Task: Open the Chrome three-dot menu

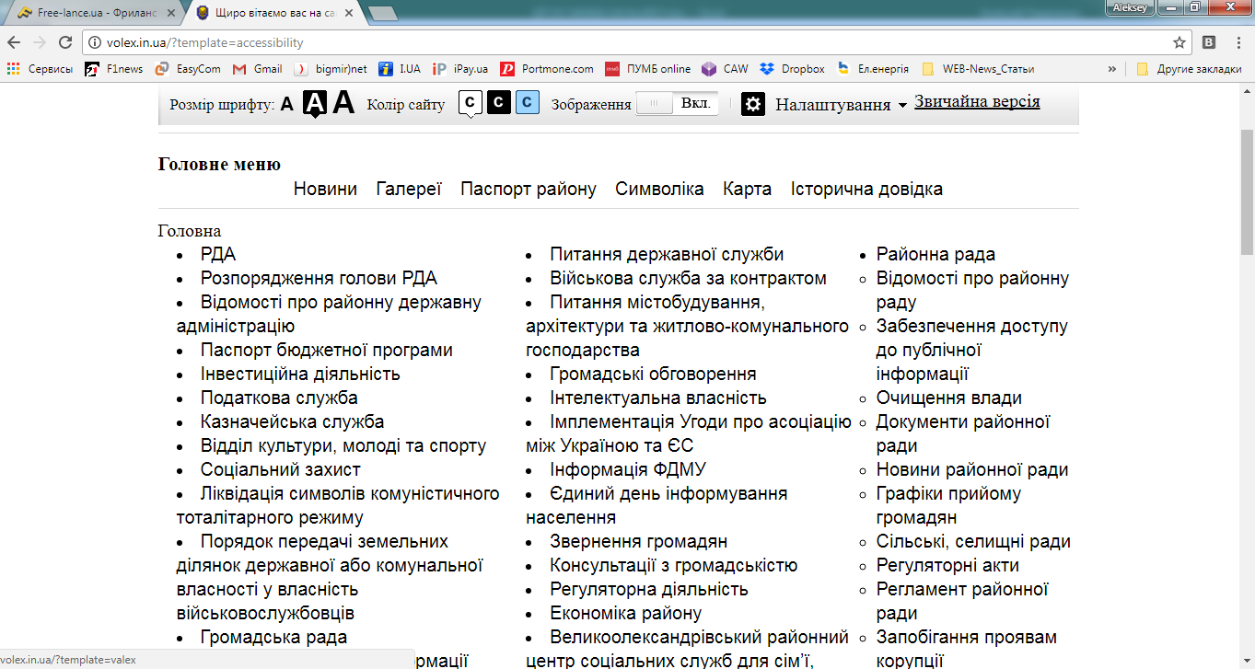Action: point(1237,42)
